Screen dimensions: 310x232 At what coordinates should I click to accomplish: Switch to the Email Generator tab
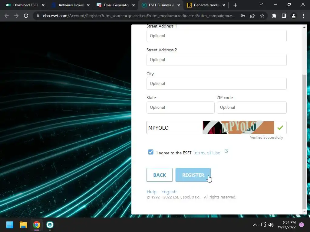coord(115,5)
